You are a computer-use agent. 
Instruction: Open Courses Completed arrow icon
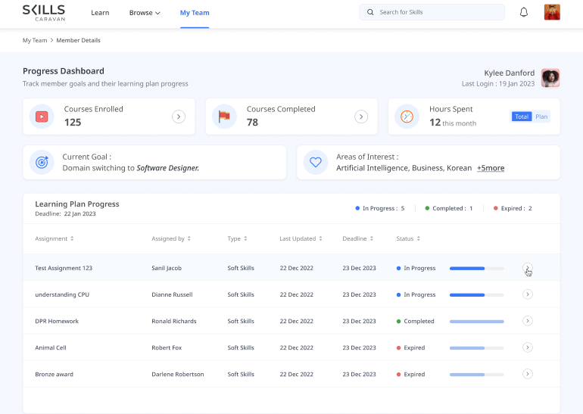point(361,117)
